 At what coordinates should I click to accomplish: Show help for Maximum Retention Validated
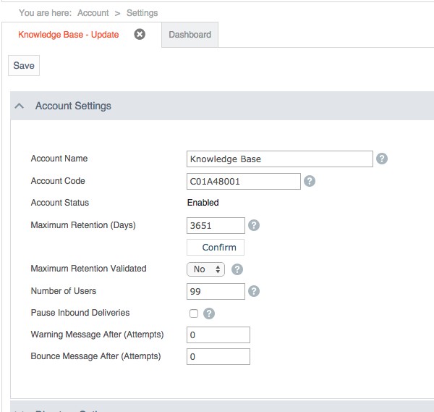tap(237, 269)
